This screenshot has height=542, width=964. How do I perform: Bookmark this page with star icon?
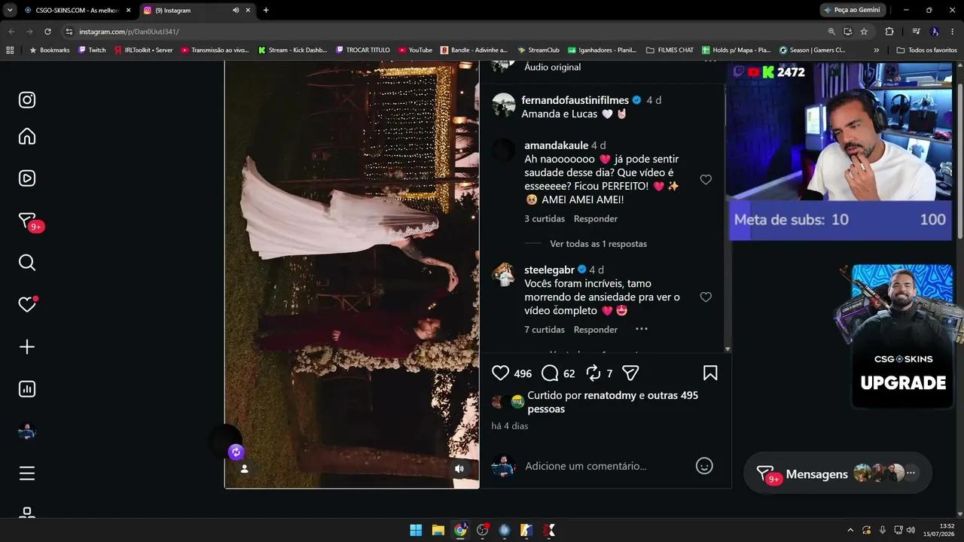[864, 32]
